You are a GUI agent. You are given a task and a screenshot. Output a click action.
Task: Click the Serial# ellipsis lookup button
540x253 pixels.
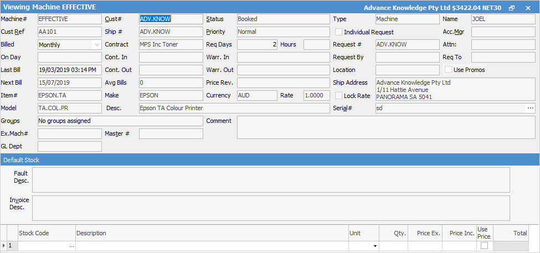(531, 108)
